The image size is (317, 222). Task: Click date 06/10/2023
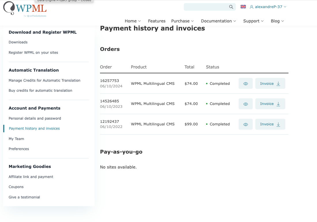pyautogui.click(x=111, y=107)
